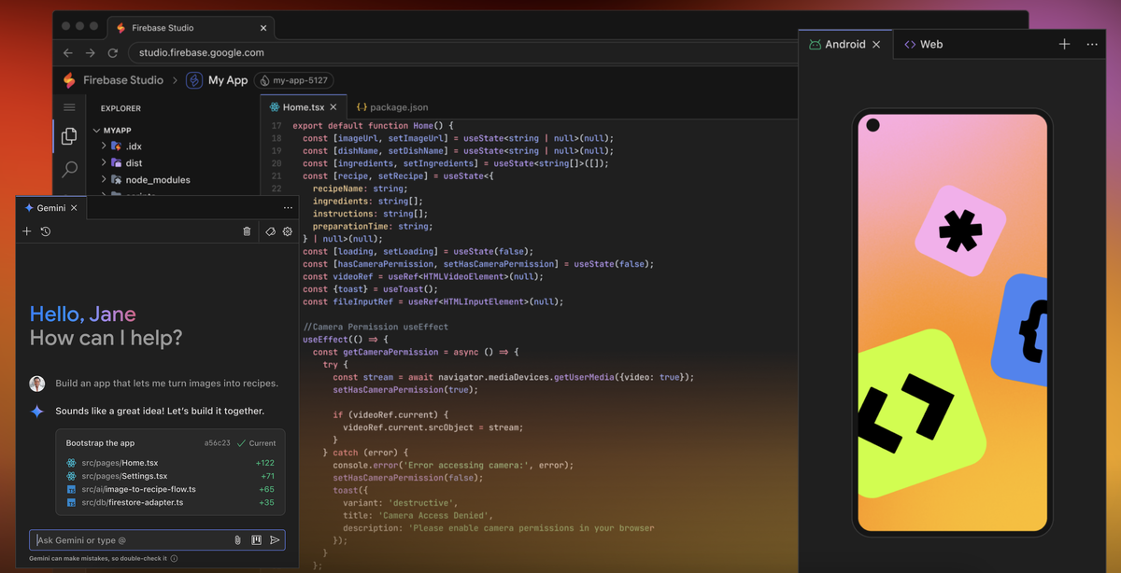
Task: Close the Android preview tab
Action: point(876,44)
